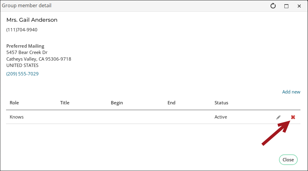Maximize the Group member detail dialog

[286, 6]
